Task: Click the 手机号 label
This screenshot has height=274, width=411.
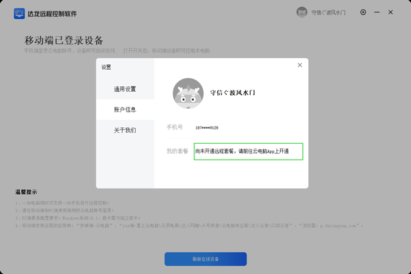Action: (x=175, y=127)
